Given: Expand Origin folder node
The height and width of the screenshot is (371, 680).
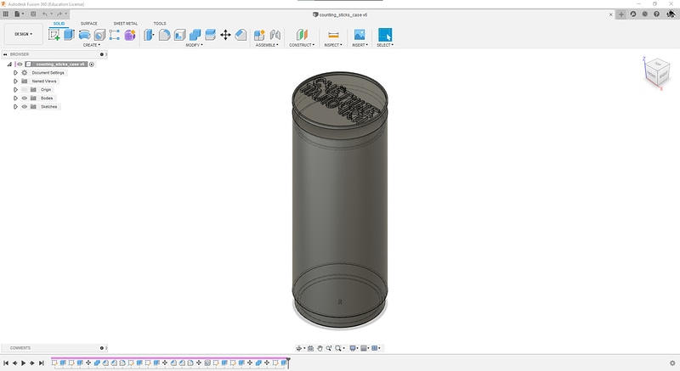Looking at the screenshot, I should (x=15, y=90).
